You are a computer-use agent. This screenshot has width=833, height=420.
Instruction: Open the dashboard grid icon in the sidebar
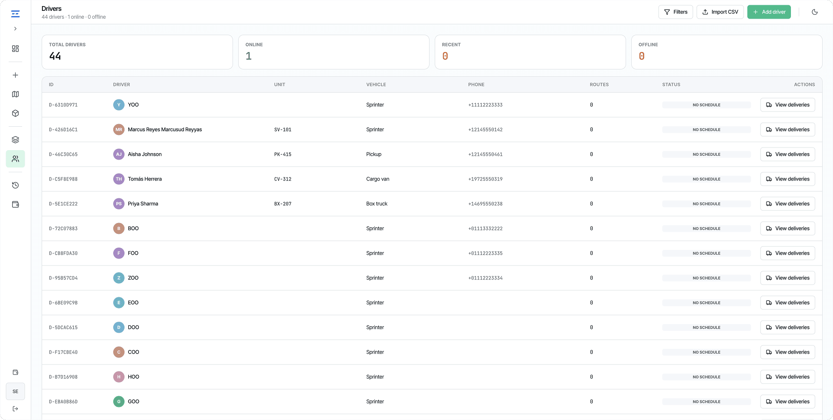[x=15, y=49]
